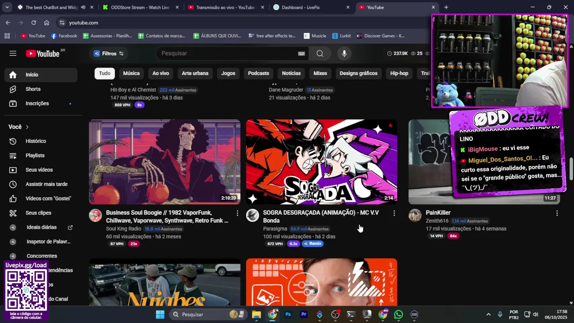Image resolution: width=574 pixels, height=323 pixels.
Task: Open Business Soul Boogie video thumbnail
Action: click(165, 161)
